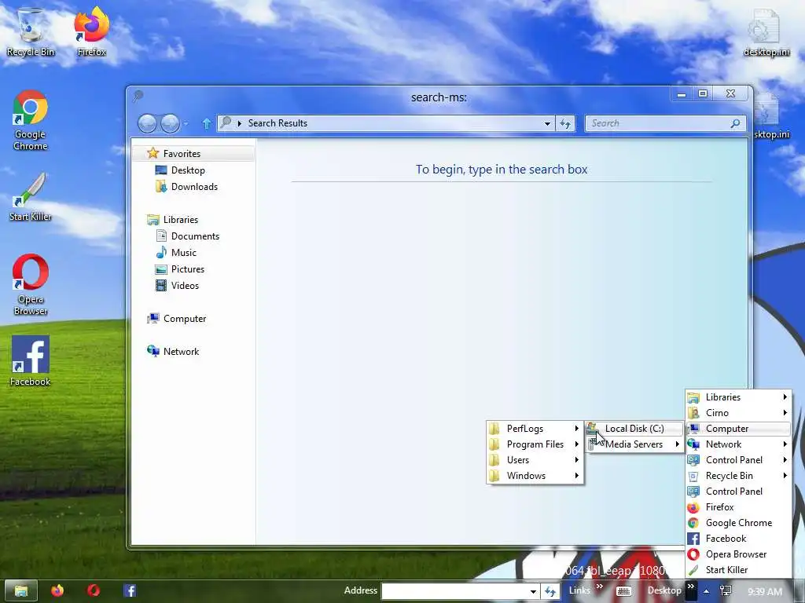Select Favorites in the navigation pane

coord(193,153)
